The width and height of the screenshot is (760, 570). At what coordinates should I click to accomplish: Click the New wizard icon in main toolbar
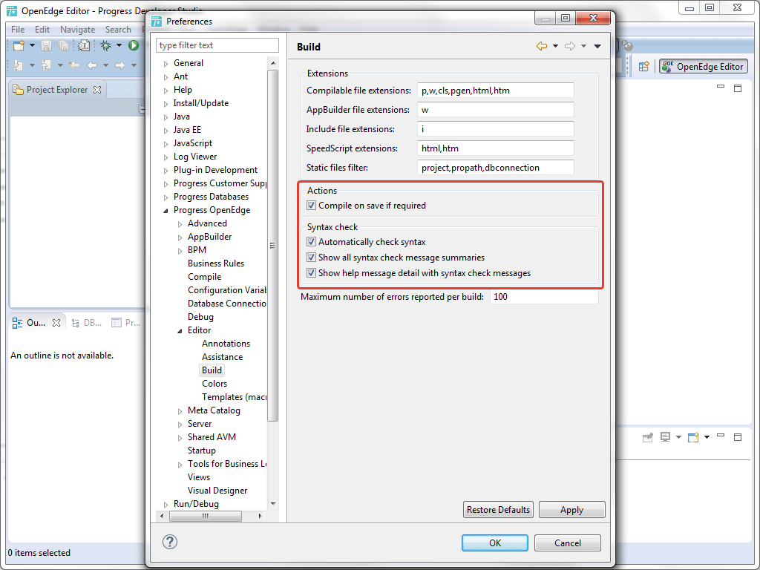pyautogui.click(x=19, y=45)
